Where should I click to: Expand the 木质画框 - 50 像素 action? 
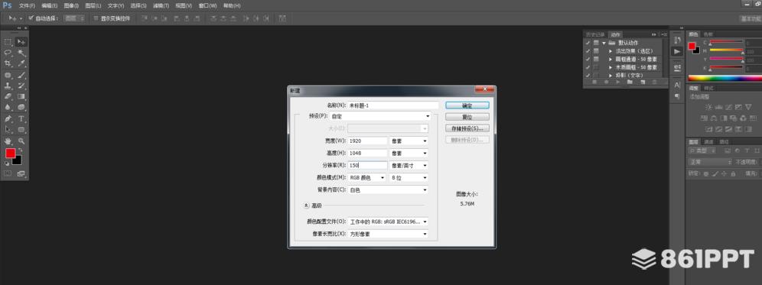coord(611,67)
